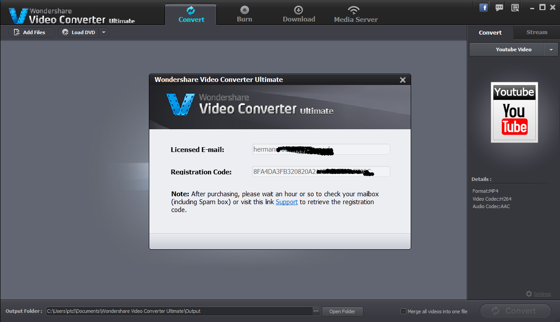Open the Settings link with gear icon
The width and height of the screenshot is (560, 322).
pos(539,294)
